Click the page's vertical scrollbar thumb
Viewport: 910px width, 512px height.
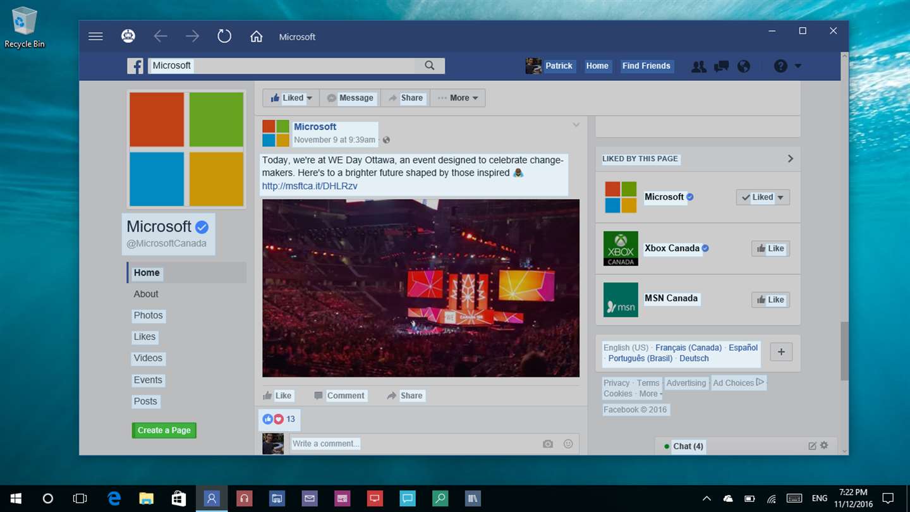pos(844,351)
